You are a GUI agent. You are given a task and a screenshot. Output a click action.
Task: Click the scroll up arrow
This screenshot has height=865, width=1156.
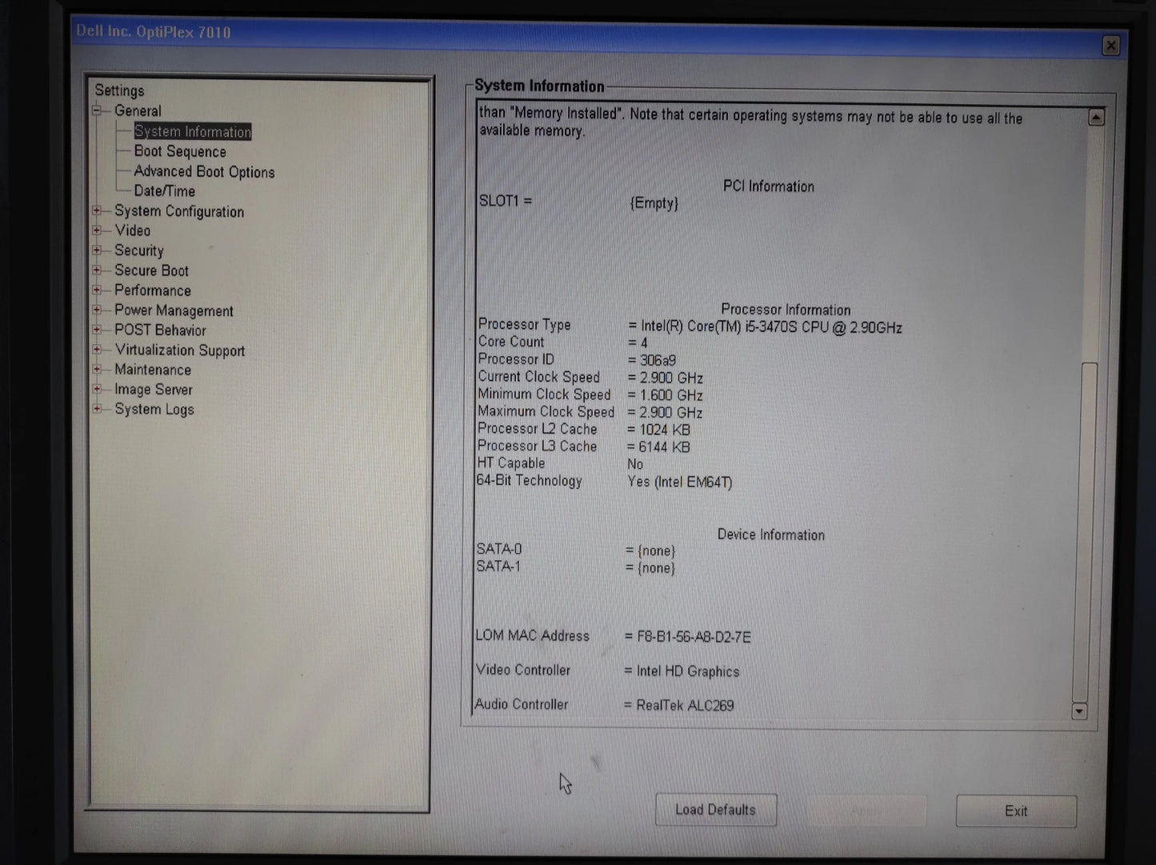click(1096, 118)
